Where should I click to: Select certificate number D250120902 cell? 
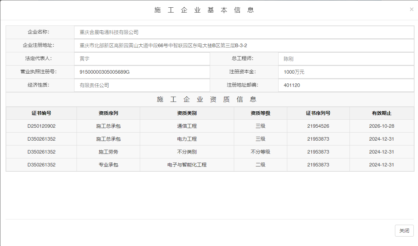click(x=41, y=126)
